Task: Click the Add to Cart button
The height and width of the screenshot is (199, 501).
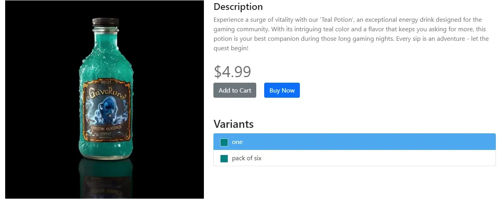Action: pos(235,90)
